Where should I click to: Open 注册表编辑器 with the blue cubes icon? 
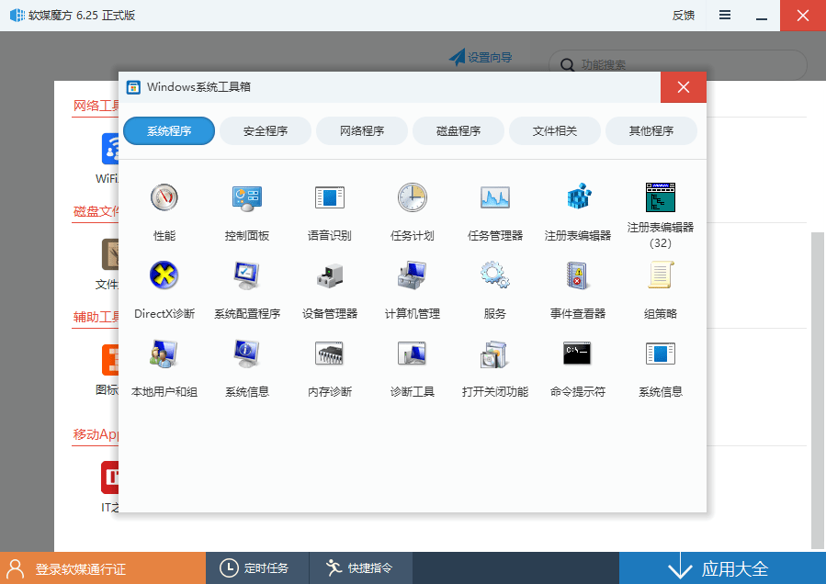coord(577,212)
